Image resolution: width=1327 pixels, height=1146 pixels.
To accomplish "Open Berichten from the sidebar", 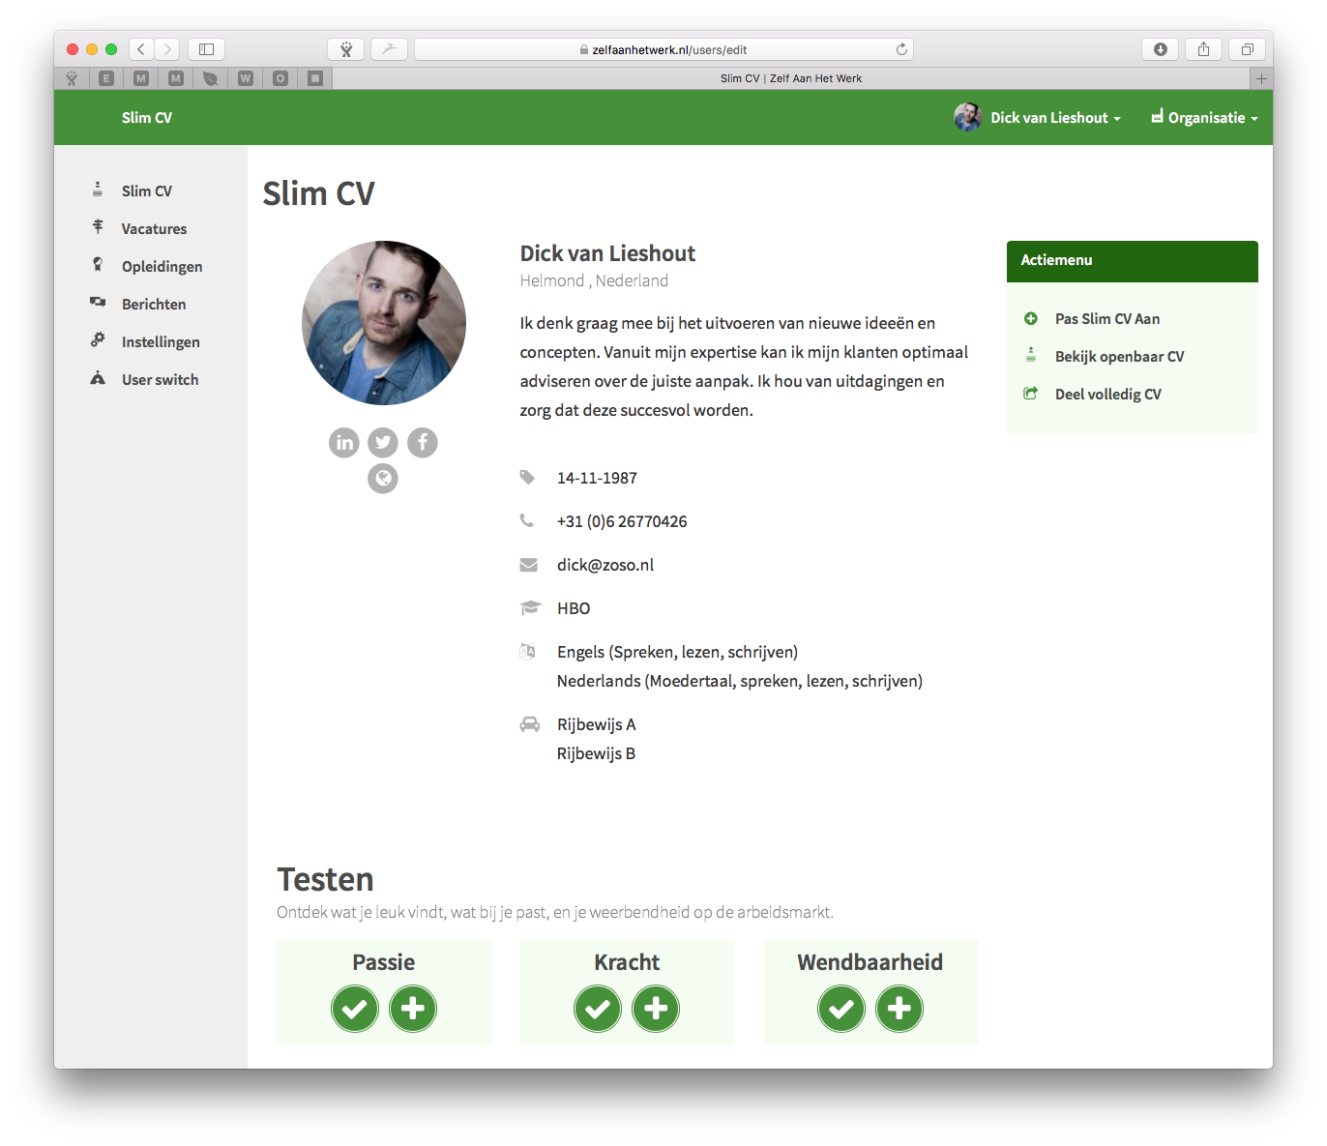I will click(x=154, y=305).
